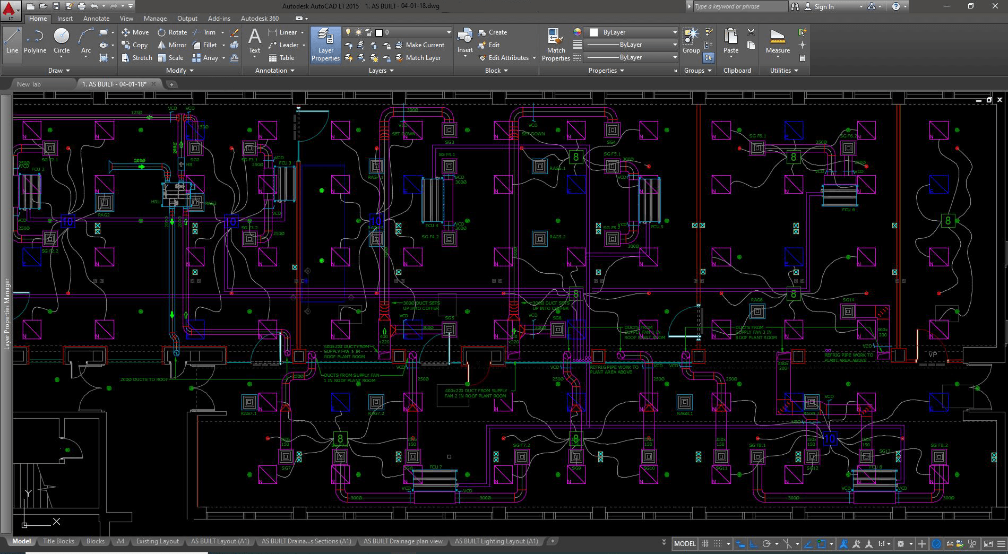Select the Polyline tool
The image size is (1008, 554).
click(35, 41)
